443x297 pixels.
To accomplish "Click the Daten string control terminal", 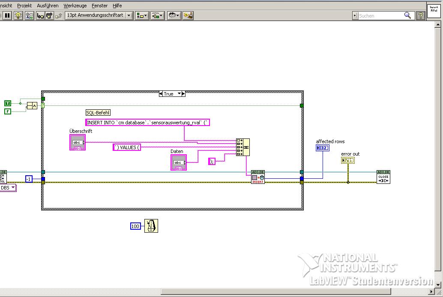I will coord(179,162).
